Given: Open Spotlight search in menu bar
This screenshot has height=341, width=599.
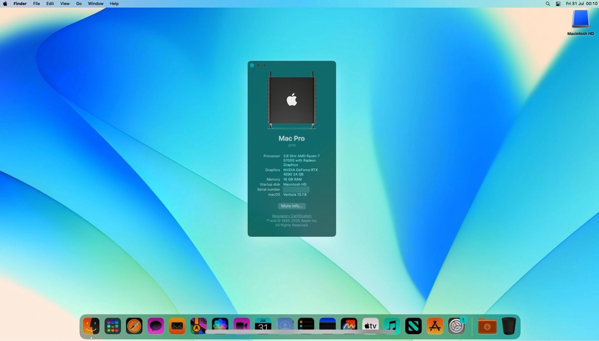Looking at the screenshot, I should click(548, 3).
